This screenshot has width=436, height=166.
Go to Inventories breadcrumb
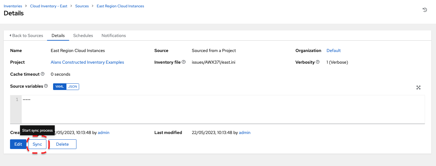point(13,6)
